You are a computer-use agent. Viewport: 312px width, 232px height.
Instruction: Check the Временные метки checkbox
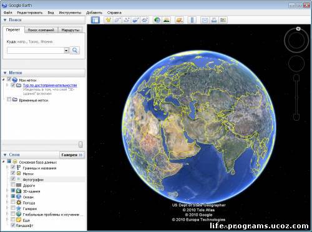point(9,99)
